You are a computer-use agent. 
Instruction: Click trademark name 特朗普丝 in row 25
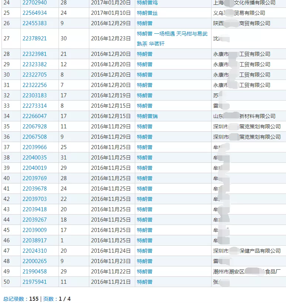point(147,13)
